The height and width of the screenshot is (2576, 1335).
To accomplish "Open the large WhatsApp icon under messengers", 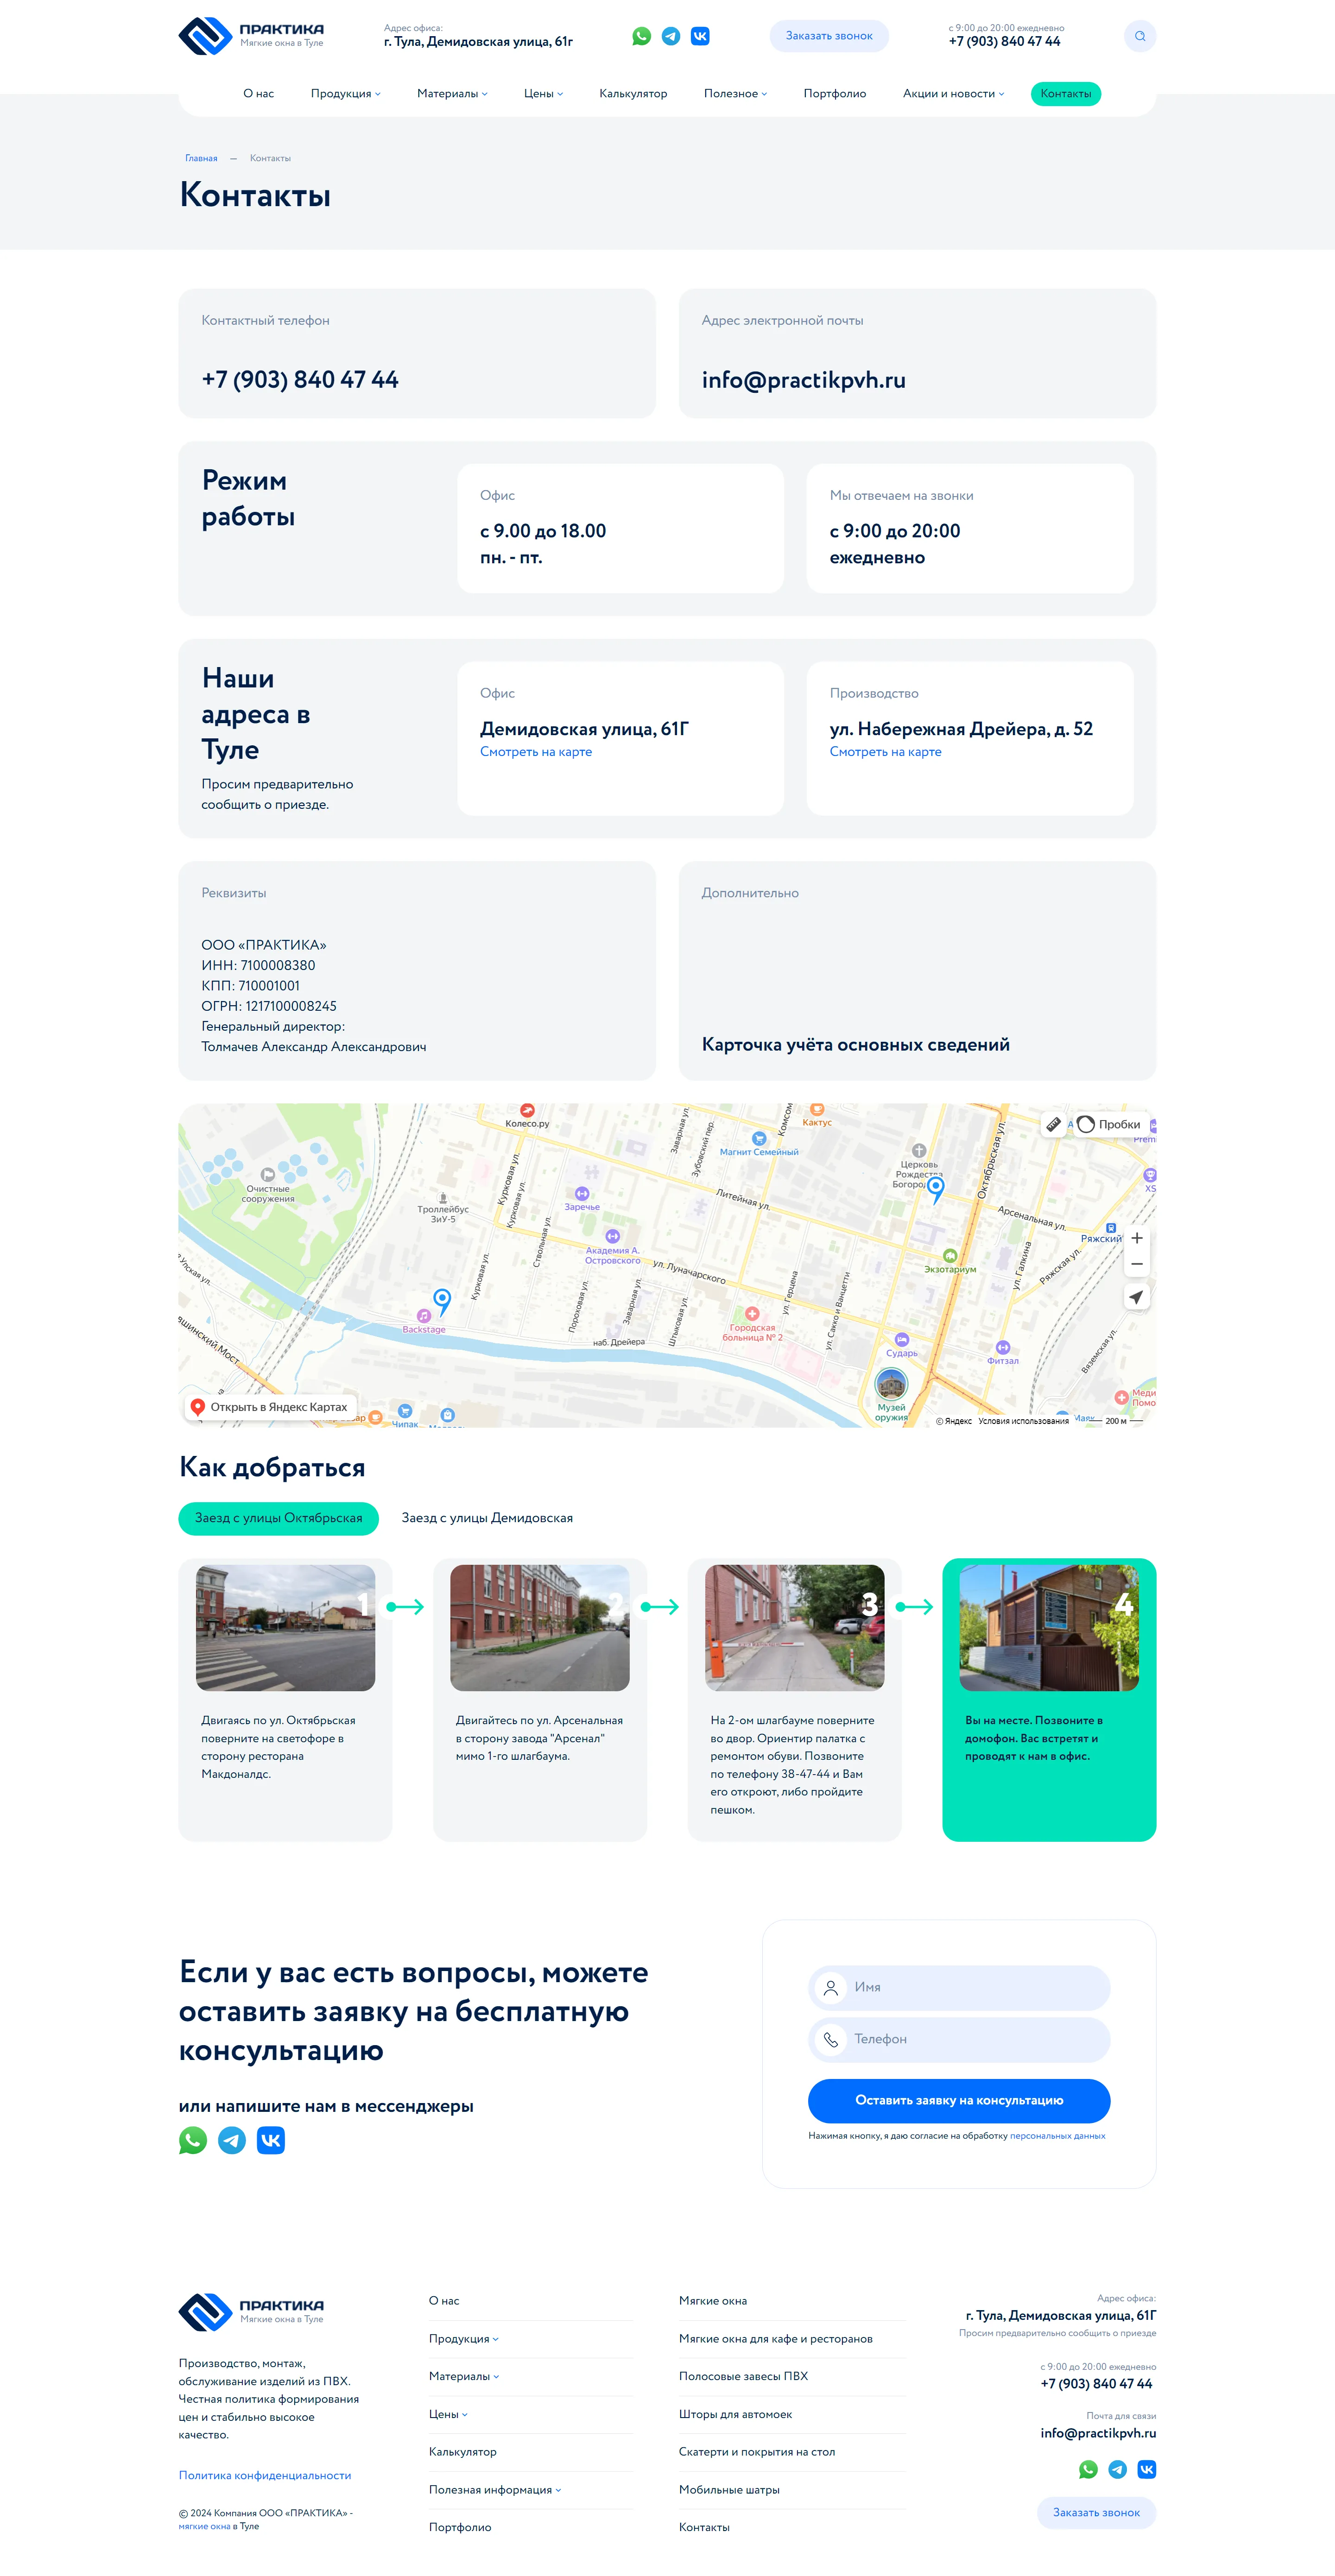I will point(193,2140).
